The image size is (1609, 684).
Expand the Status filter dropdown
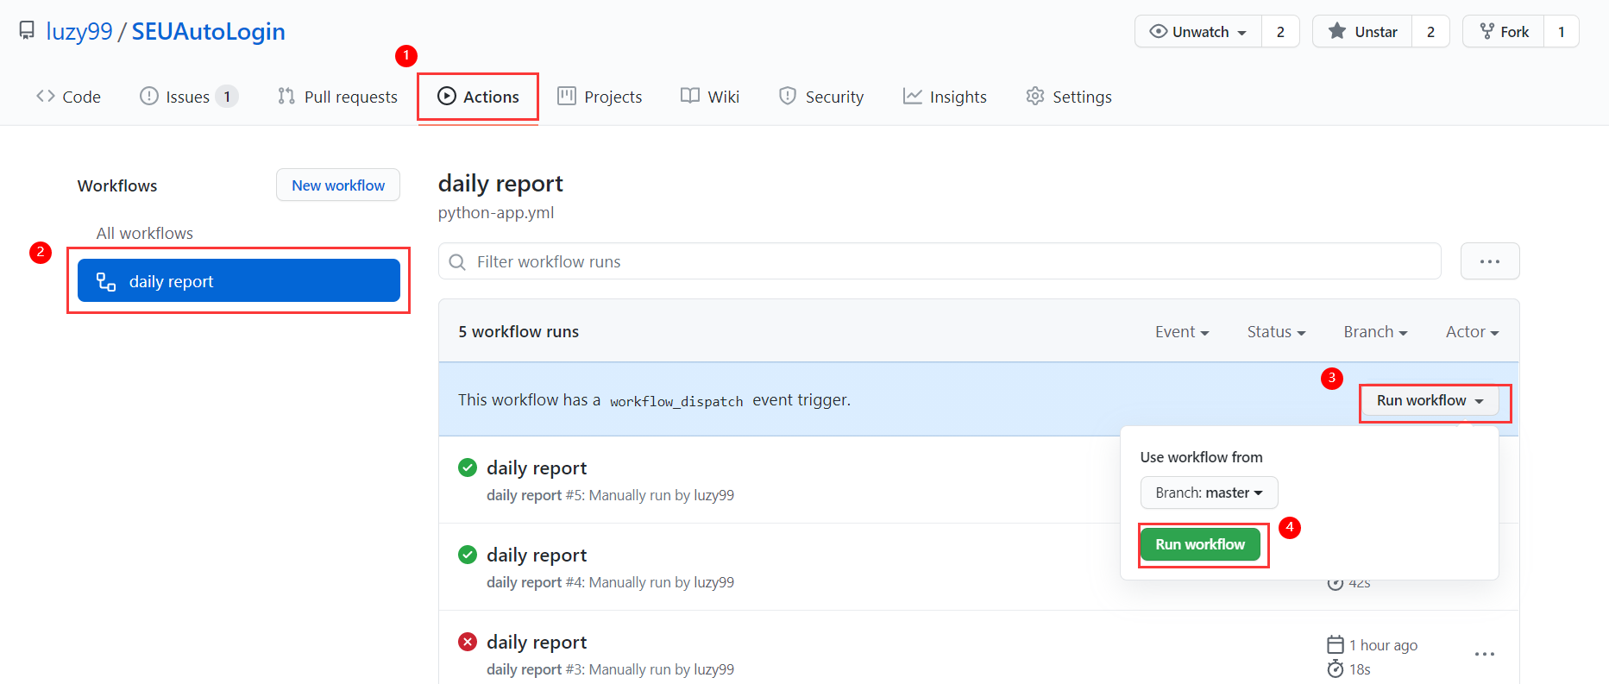click(x=1276, y=332)
